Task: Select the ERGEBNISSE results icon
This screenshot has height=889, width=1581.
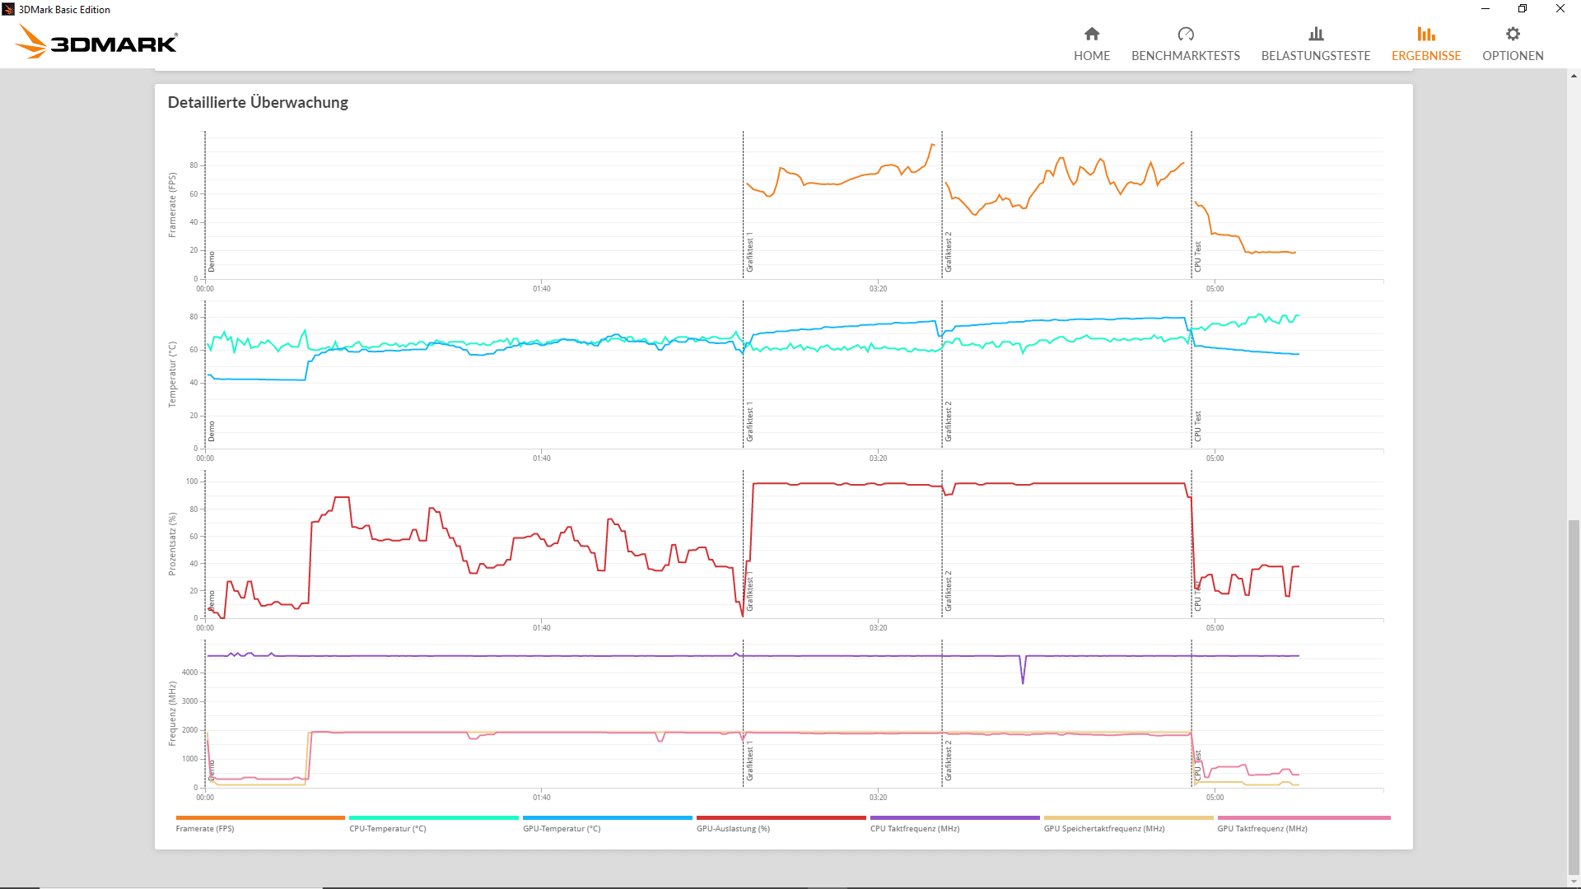Action: pos(1426,34)
